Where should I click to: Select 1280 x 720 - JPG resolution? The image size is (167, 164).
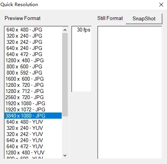(33, 85)
